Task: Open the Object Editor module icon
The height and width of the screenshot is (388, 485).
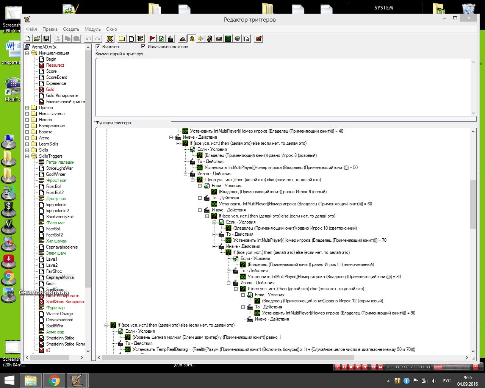Action: 210,39
